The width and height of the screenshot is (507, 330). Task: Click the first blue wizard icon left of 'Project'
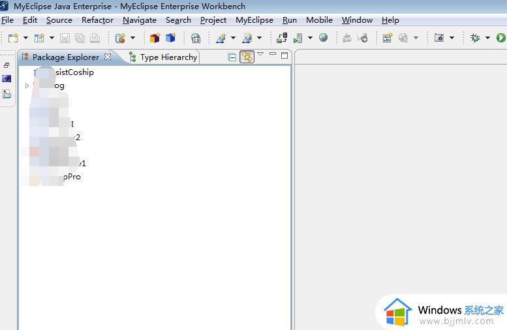tap(221, 38)
